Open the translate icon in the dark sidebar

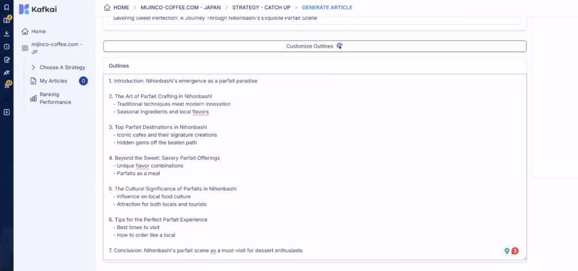6,73
